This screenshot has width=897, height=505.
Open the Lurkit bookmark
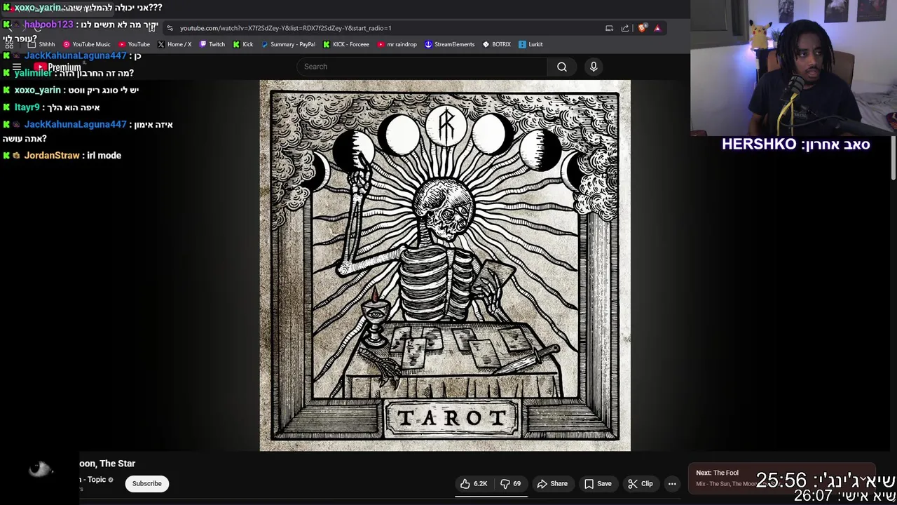tap(530, 44)
